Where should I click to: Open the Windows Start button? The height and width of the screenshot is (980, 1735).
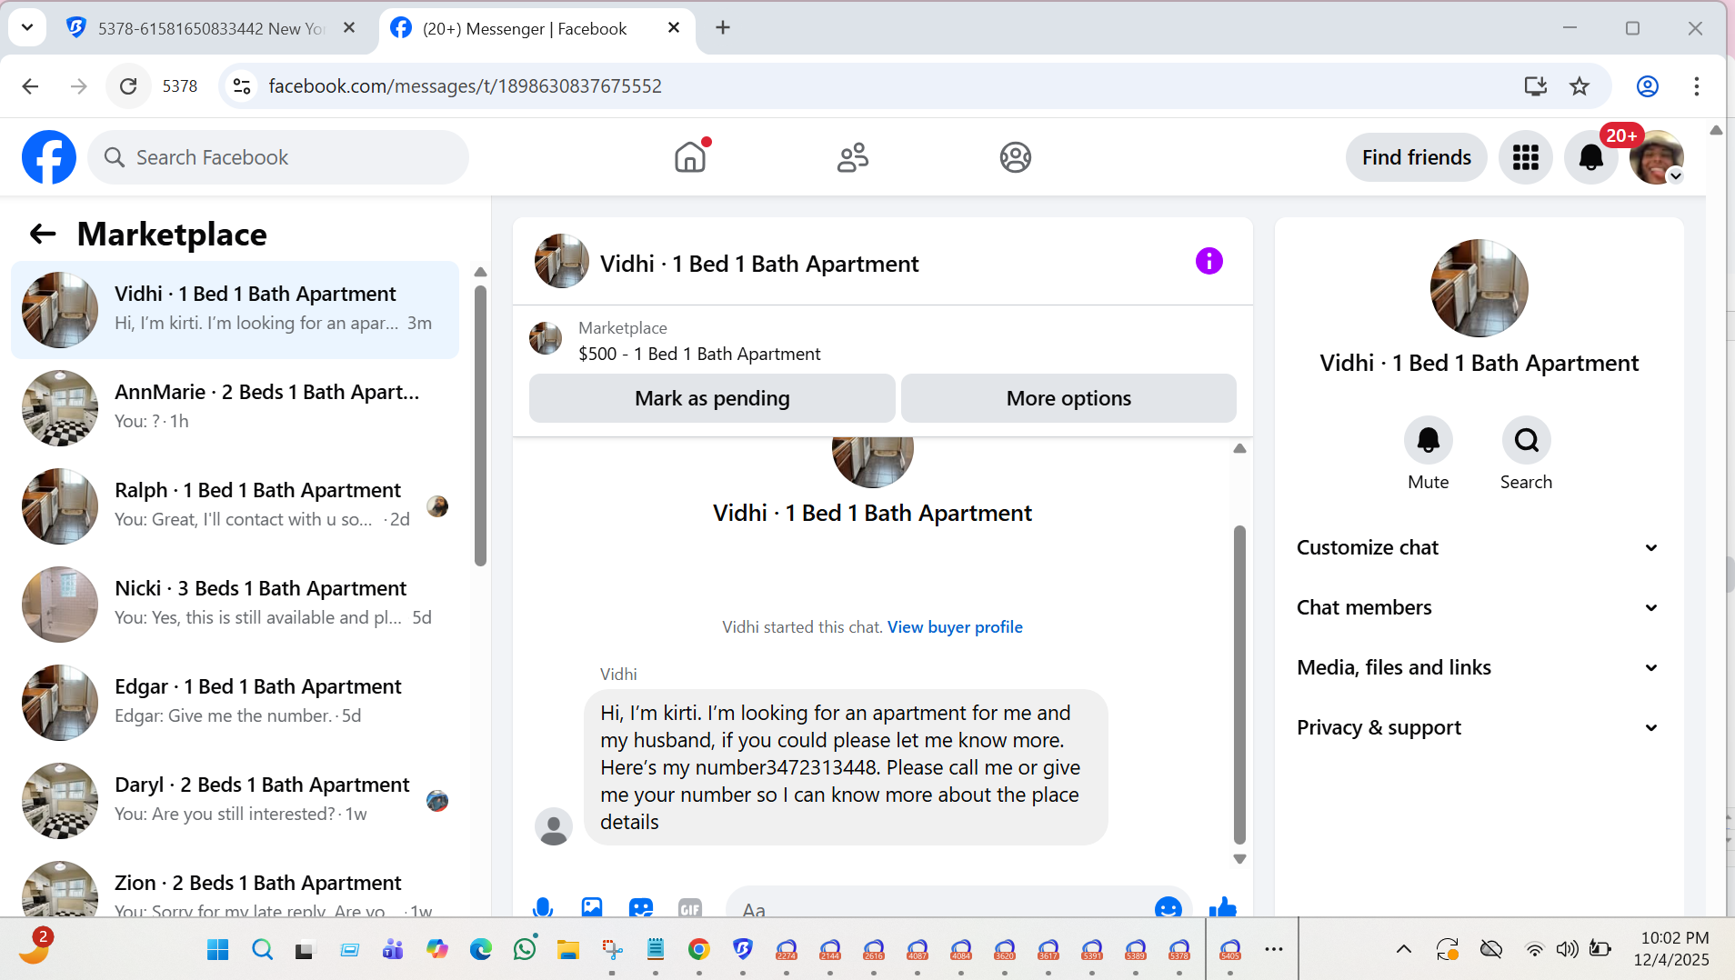coord(218,950)
